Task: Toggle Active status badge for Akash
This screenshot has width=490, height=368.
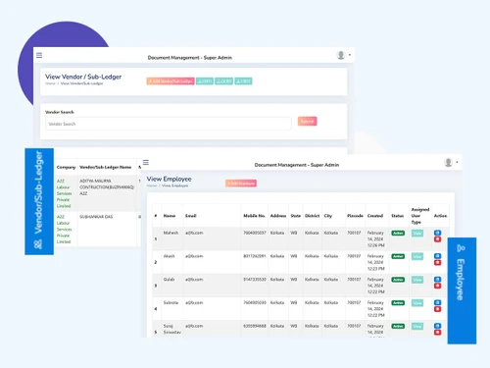Action: click(x=398, y=256)
